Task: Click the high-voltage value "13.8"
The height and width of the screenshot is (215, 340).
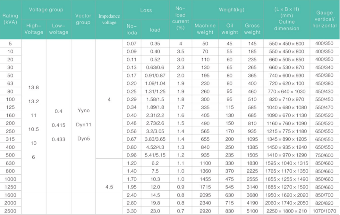Action: coord(34,87)
